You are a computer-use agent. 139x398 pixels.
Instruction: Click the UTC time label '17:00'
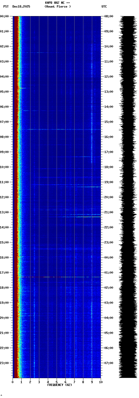click(109, 152)
